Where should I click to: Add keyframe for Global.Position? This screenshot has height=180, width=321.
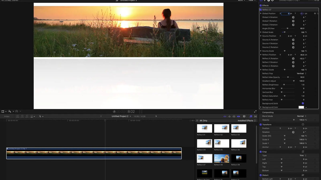click(x=315, y=13)
